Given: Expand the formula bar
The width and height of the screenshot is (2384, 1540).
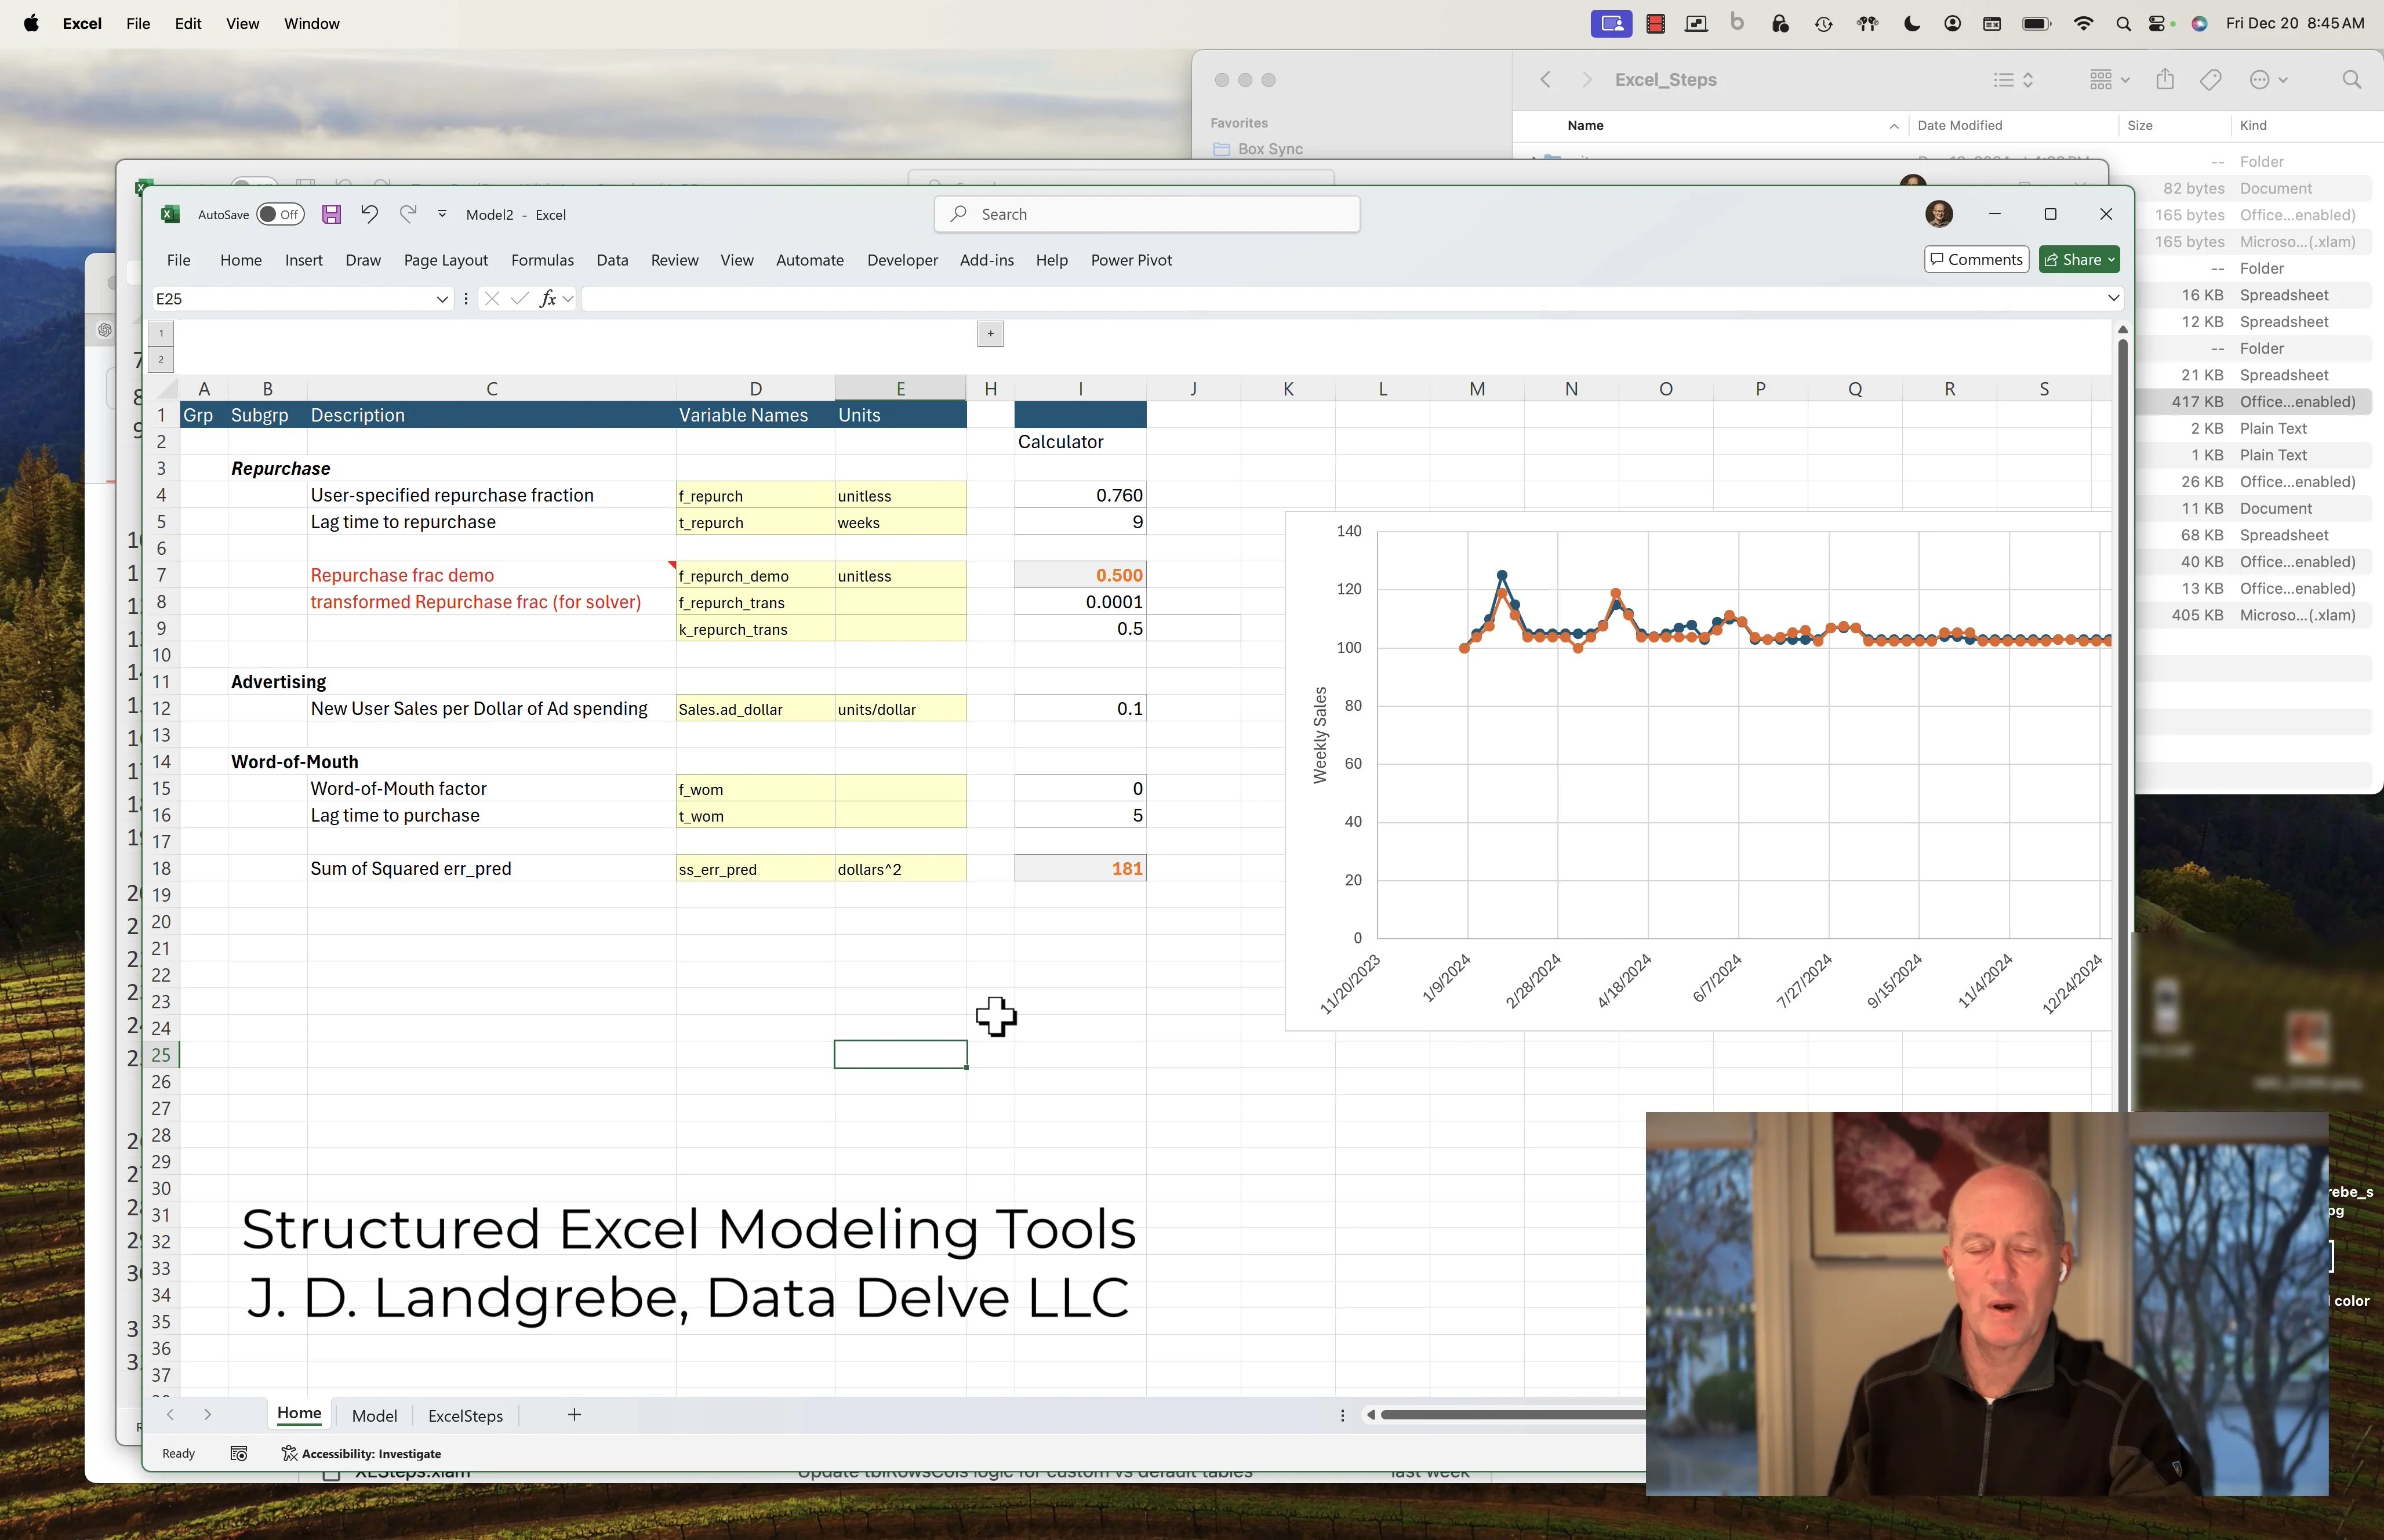Looking at the screenshot, I should tap(2113, 297).
